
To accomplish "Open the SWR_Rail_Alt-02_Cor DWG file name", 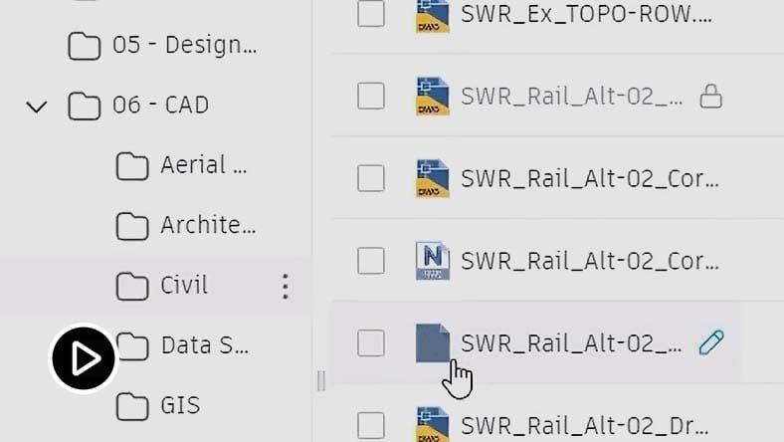I will (590, 179).
